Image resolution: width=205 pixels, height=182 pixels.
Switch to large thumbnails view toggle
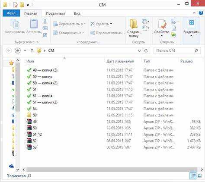click(200, 176)
